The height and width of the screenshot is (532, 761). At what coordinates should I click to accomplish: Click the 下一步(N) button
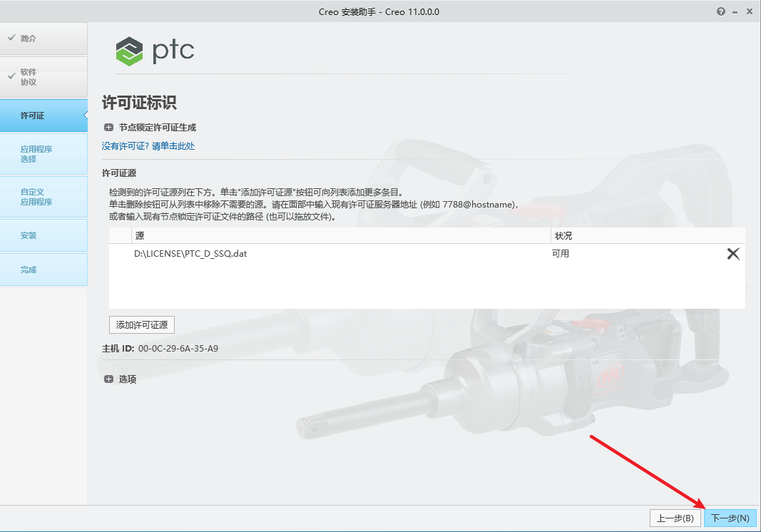[729, 518]
